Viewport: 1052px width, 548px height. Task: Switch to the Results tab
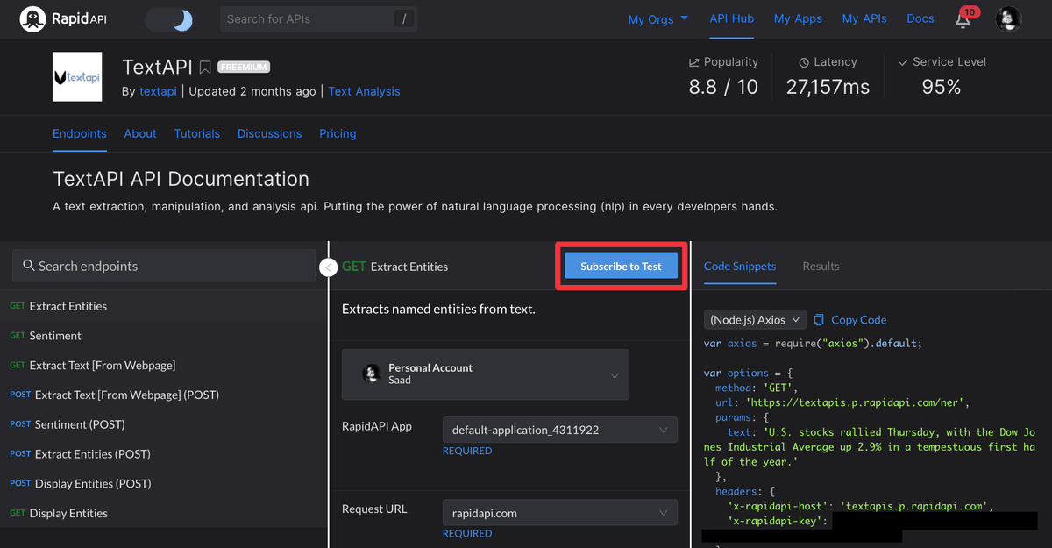pyautogui.click(x=821, y=266)
